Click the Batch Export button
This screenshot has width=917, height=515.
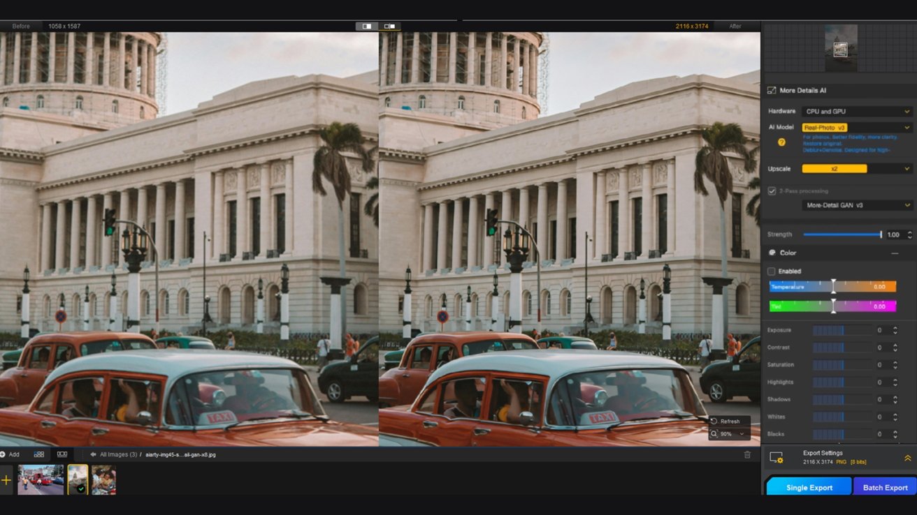pos(885,487)
